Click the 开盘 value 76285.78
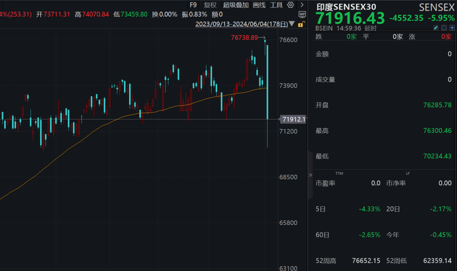Screen dimensions: 457x271 (437, 105)
